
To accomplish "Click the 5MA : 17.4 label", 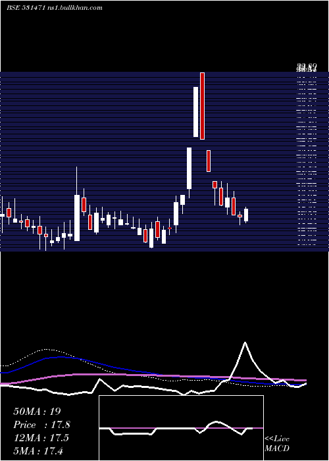I will click(38, 450).
